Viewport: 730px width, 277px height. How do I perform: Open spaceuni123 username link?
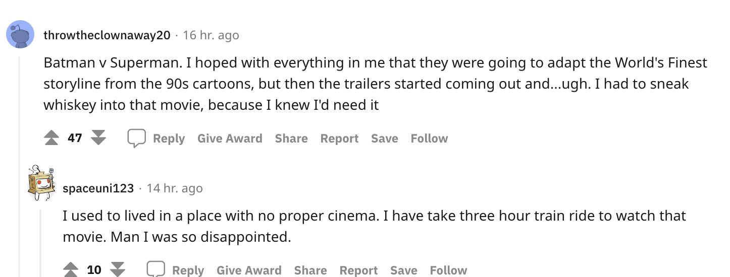tap(98, 188)
